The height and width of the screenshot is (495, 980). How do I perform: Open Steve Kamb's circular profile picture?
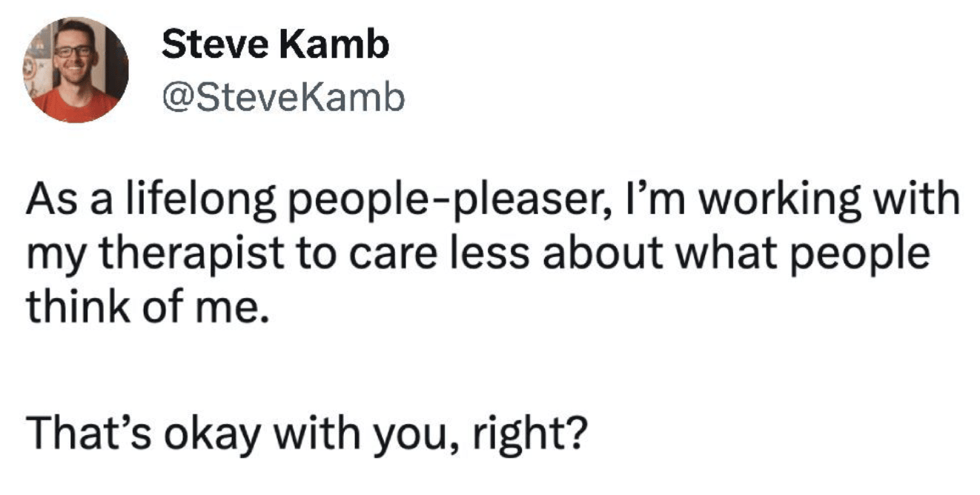click(76, 70)
